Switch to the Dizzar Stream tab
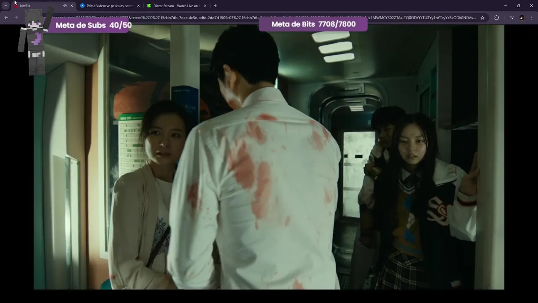The height and width of the screenshot is (303, 538). point(176,6)
